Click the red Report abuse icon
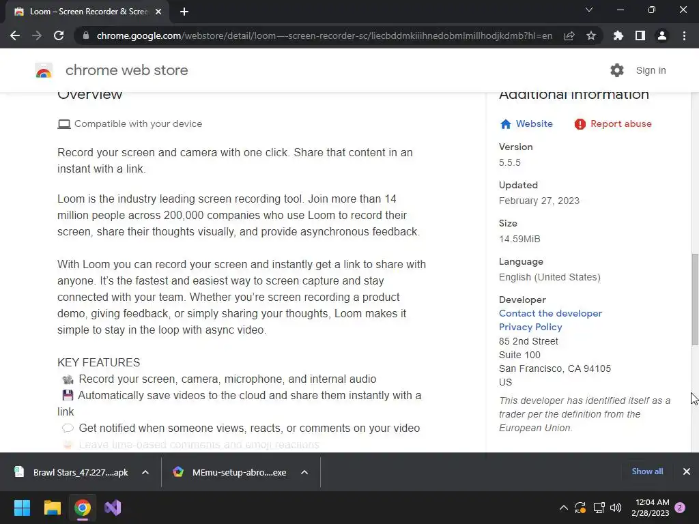The width and height of the screenshot is (699, 524). tap(580, 124)
